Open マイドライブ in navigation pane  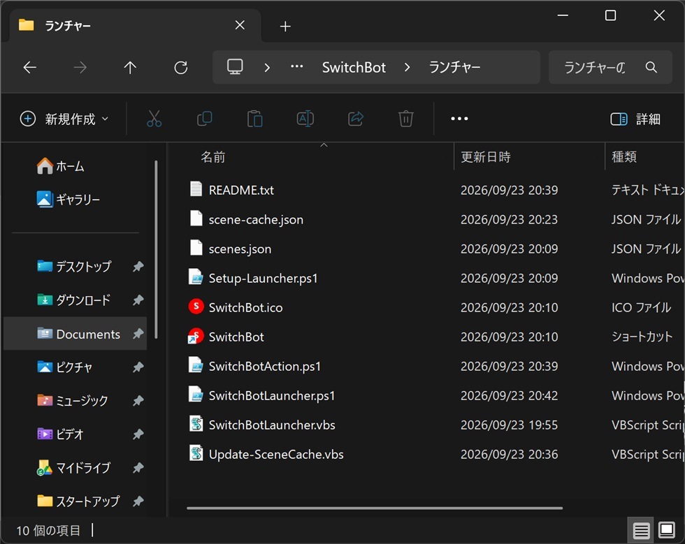[x=73, y=468]
